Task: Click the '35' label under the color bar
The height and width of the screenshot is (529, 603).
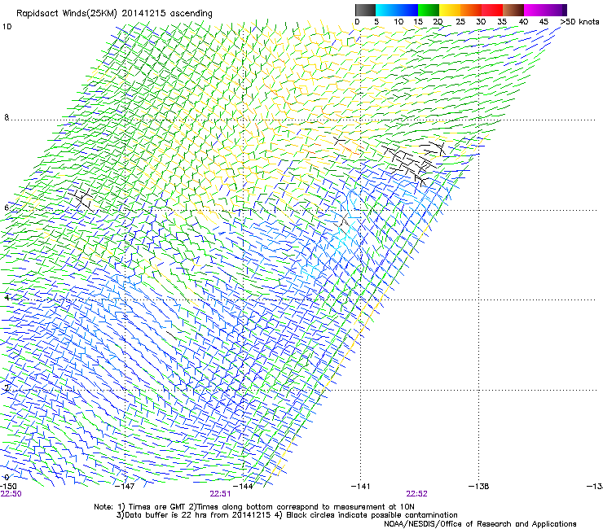Action: click(x=502, y=22)
